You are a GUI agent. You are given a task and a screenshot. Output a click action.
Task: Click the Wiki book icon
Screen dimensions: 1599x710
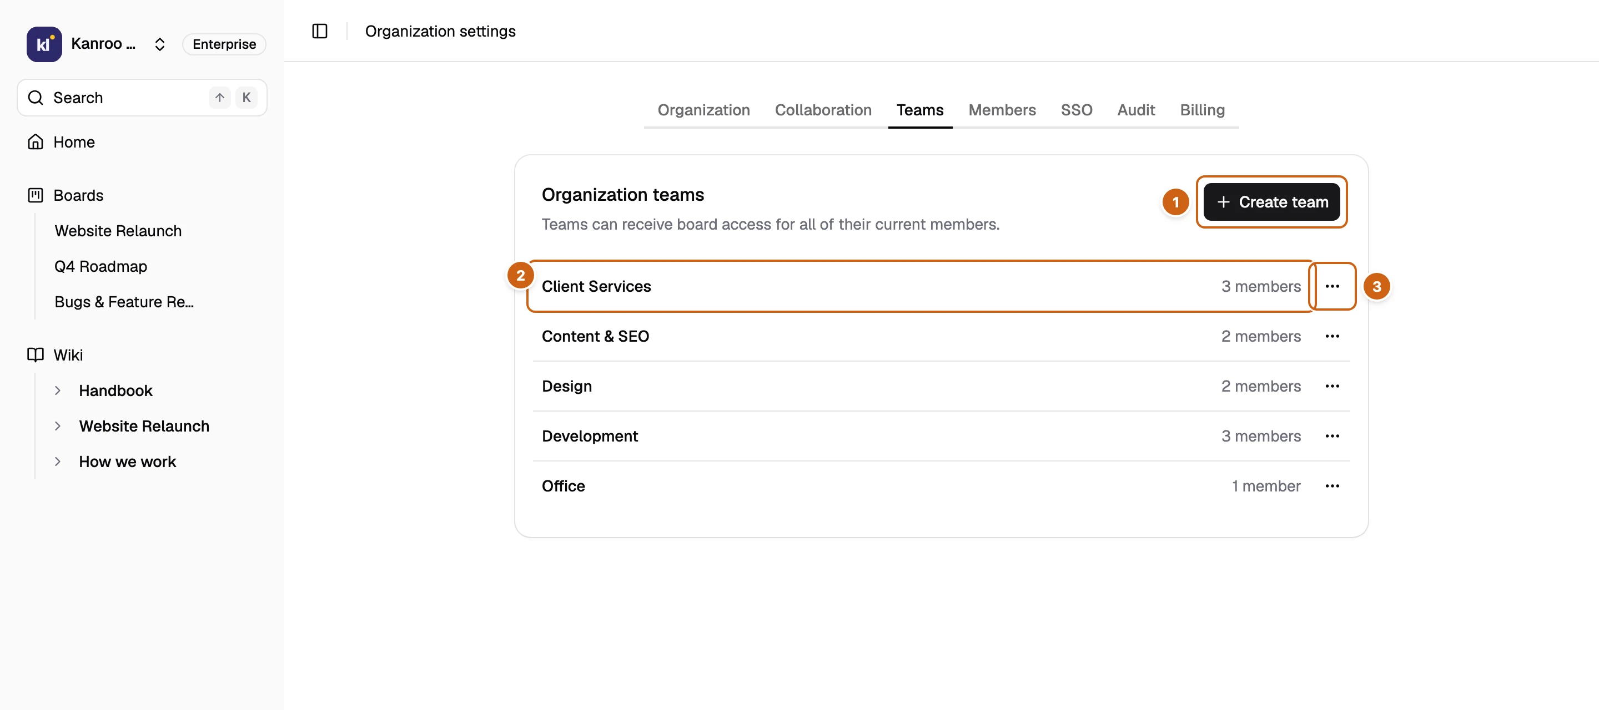pos(36,354)
